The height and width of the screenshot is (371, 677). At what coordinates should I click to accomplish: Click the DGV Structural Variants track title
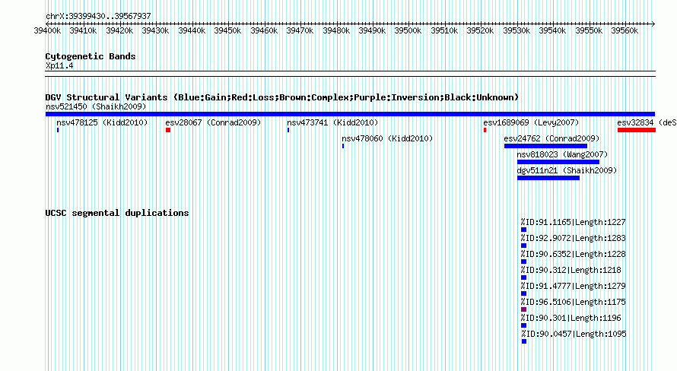[282, 97]
